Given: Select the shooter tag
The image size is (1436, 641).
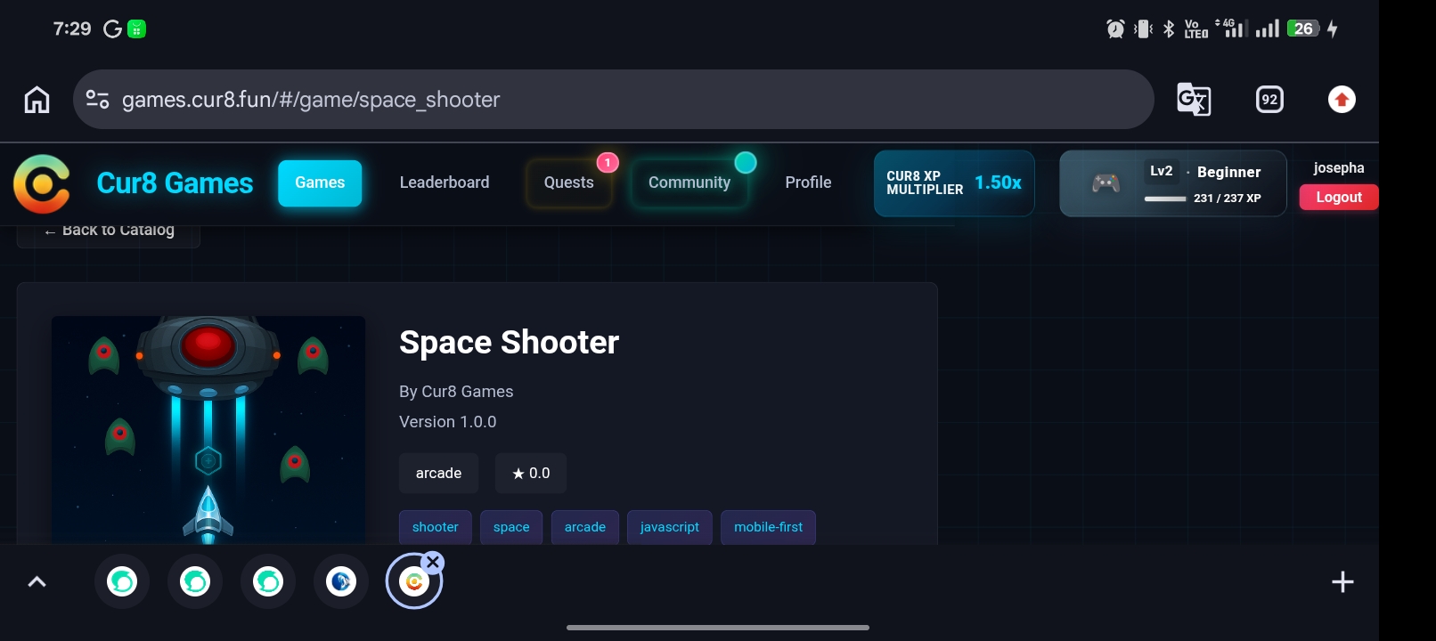Looking at the screenshot, I should 436,527.
